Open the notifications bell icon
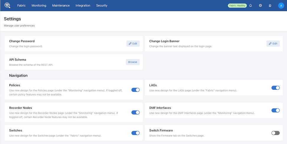Screen dimensions: 287x144 [251, 6]
